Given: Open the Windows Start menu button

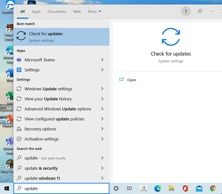Looking at the screenshot, I should (7, 188).
